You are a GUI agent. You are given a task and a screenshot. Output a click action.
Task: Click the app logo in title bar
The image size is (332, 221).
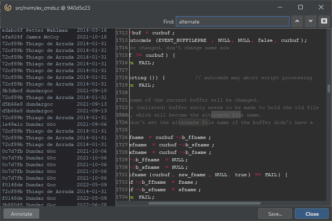coord(7,7)
